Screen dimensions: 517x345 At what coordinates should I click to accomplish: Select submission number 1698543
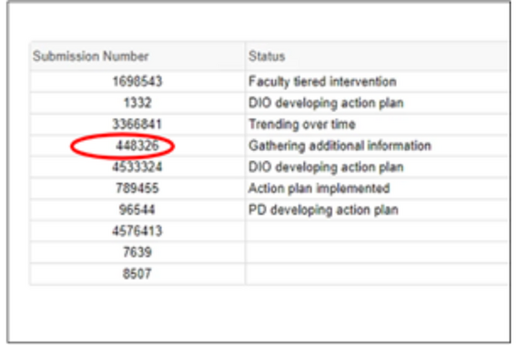tap(137, 81)
